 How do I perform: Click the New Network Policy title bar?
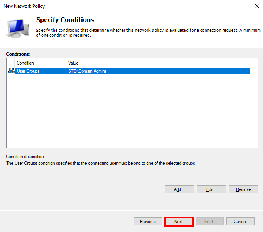(x=116, y=6)
